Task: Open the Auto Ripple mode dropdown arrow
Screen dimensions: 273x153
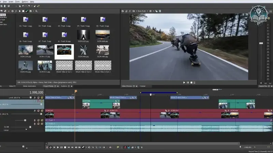Action: tap(135, 147)
